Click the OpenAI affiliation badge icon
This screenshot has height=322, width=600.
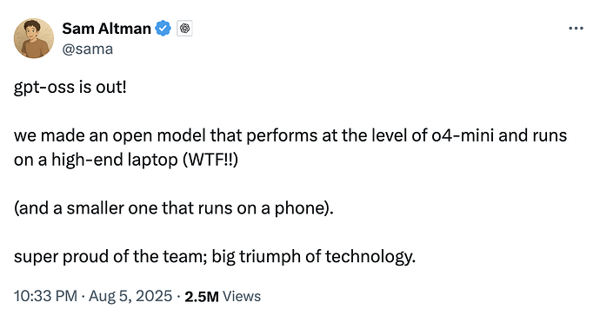coord(184,29)
